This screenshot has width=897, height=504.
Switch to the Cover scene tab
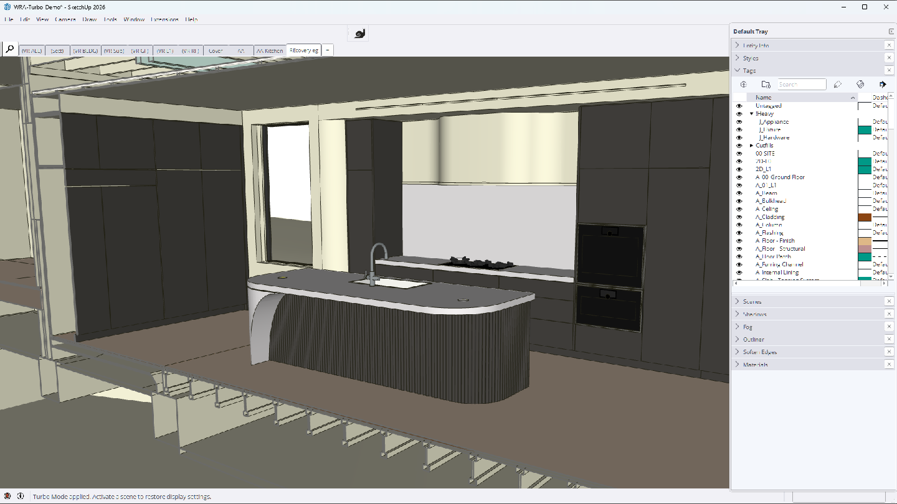coord(216,50)
